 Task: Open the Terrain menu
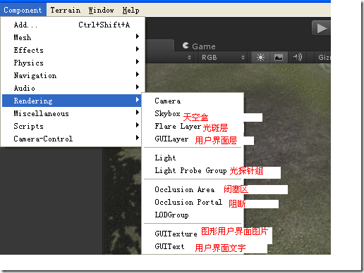point(66,10)
